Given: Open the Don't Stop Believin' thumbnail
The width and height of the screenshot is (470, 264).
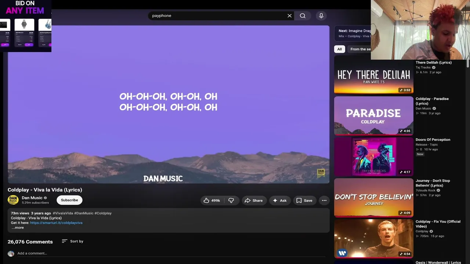Looking at the screenshot, I should 374,198.
